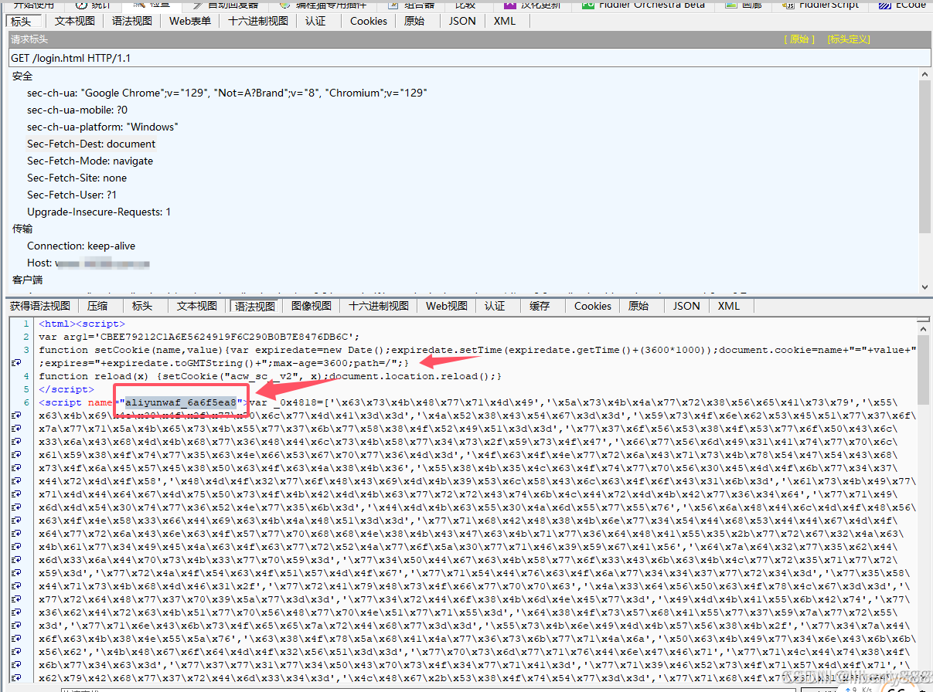Open the 压缩 response tab
The height and width of the screenshot is (692, 933).
pyautogui.click(x=97, y=306)
